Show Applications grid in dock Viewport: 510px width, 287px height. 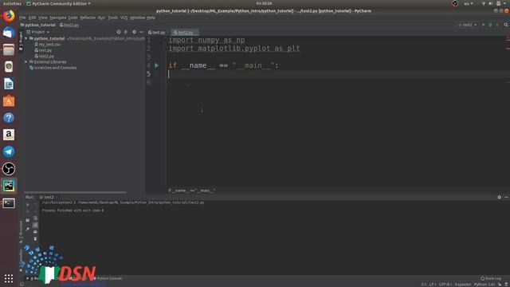coord(9,278)
